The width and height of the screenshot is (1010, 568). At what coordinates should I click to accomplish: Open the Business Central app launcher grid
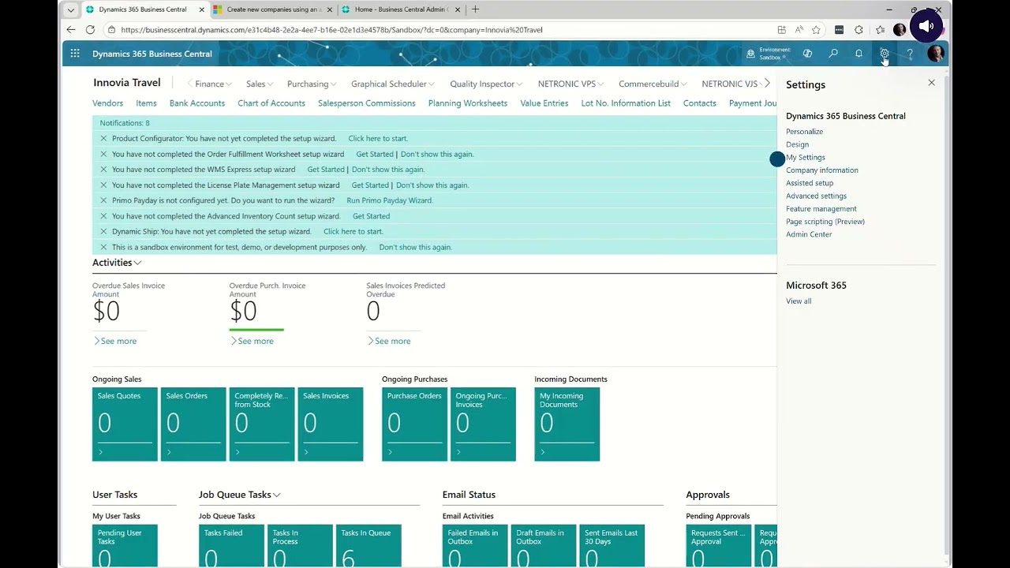coord(75,54)
